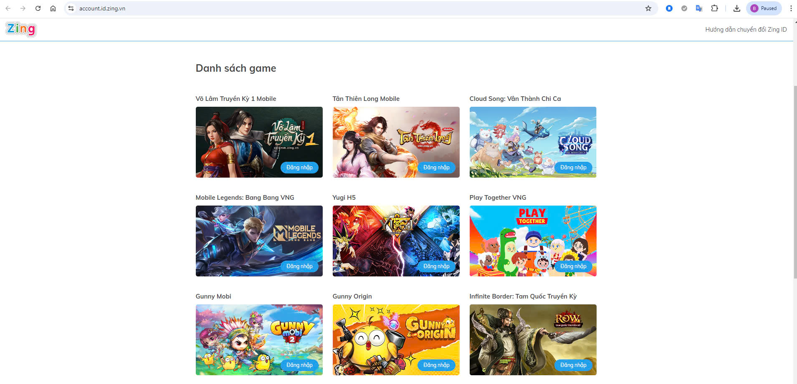Click Đăng nhập on Yugi H5 banner
Viewport: 797px width, 384px height.
click(436, 266)
